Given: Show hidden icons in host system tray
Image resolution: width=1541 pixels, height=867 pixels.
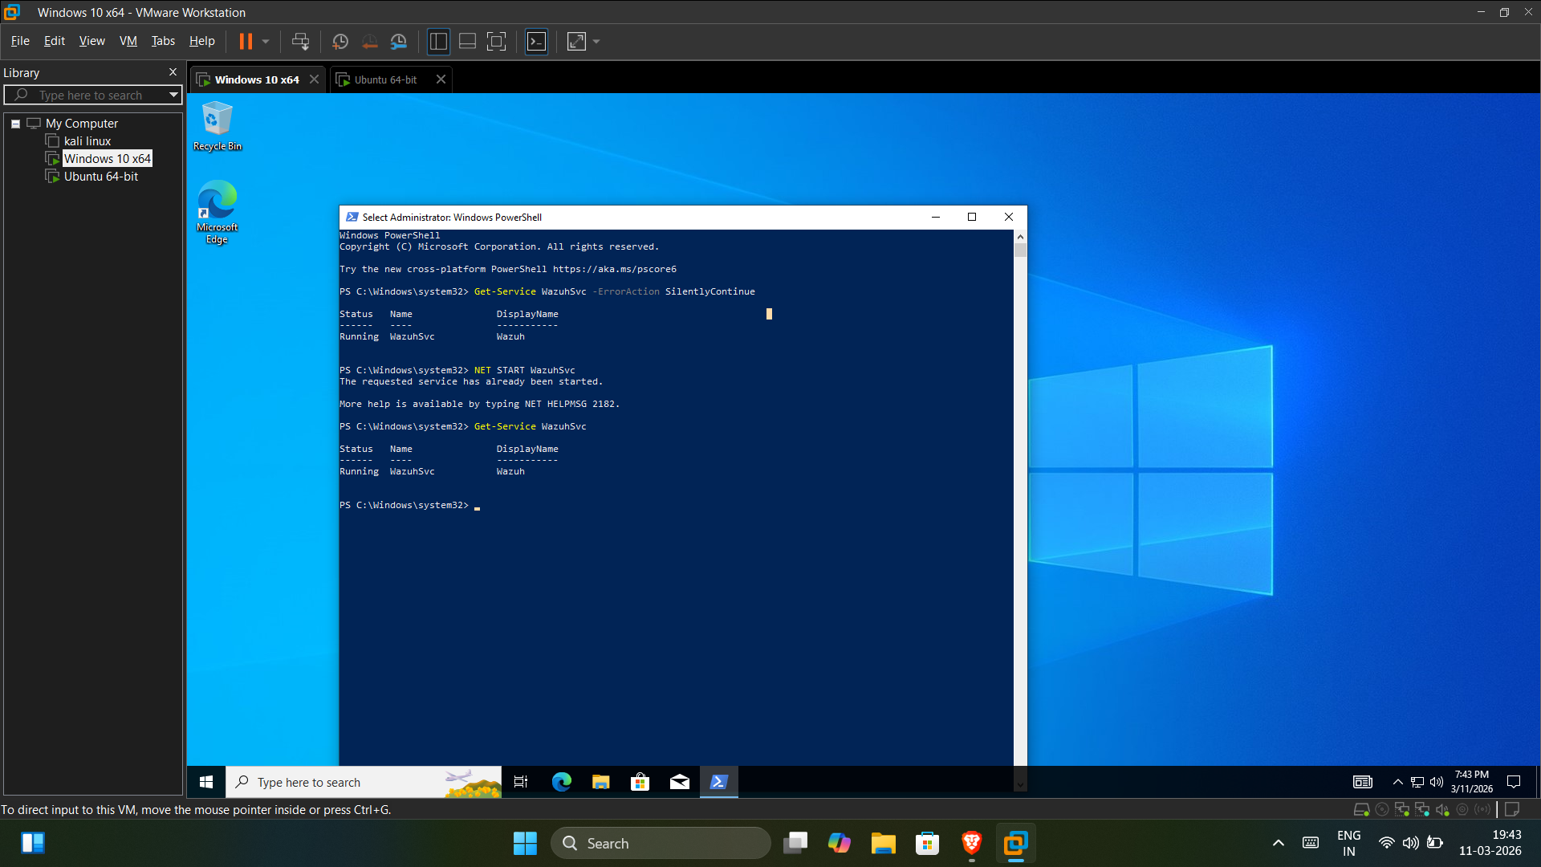Looking at the screenshot, I should tap(1279, 843).
